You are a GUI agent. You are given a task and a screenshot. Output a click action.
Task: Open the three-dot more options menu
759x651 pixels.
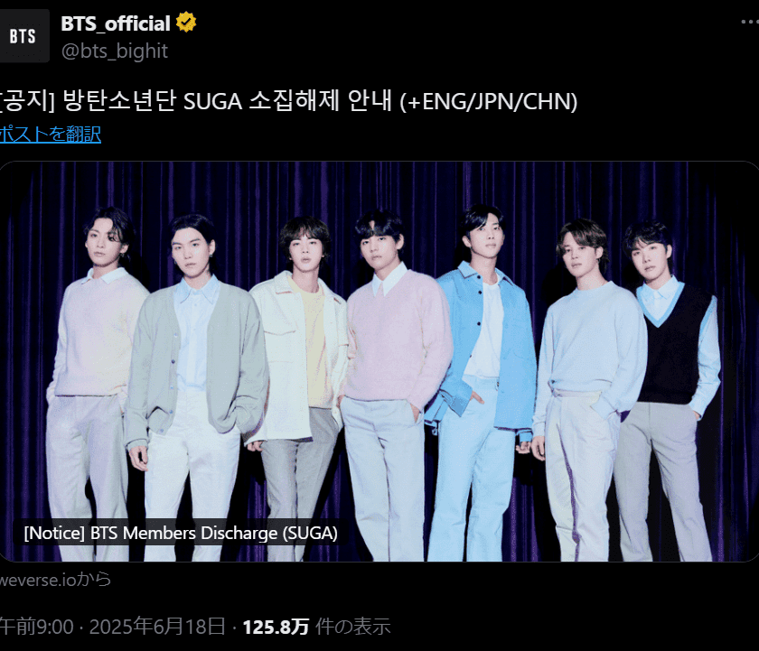click(x=750, y=22)
